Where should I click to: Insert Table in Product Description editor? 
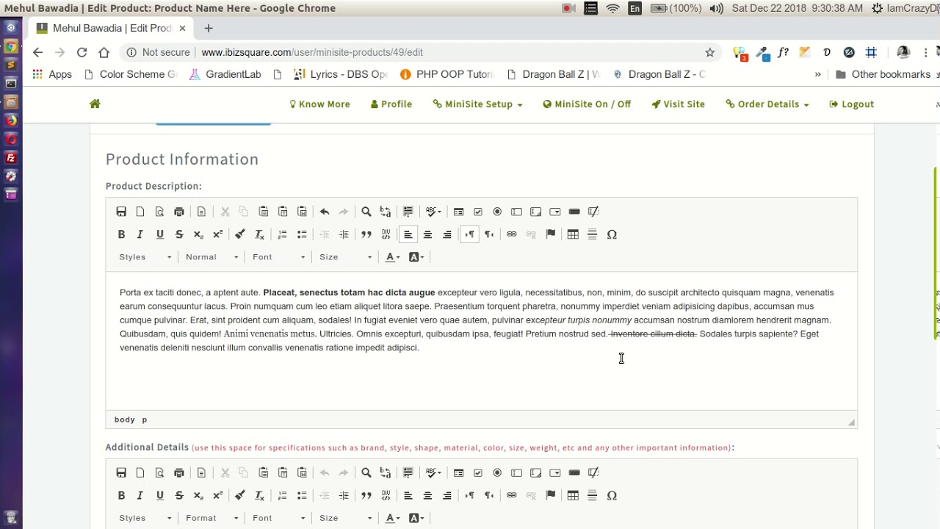pyautogui.click(x=573, y=234)
